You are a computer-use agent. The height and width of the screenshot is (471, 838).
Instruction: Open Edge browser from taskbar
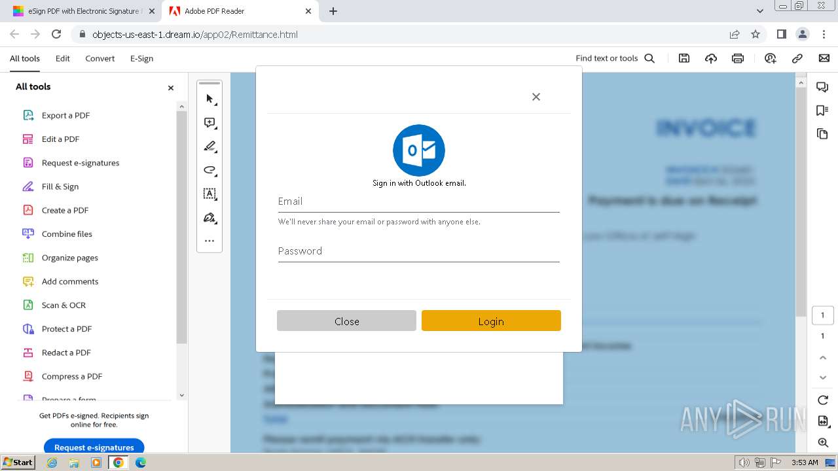(140, 462)
